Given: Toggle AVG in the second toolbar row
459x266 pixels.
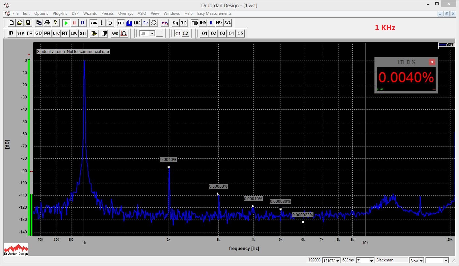Looking at the screenshot, I should coord(115,33).
